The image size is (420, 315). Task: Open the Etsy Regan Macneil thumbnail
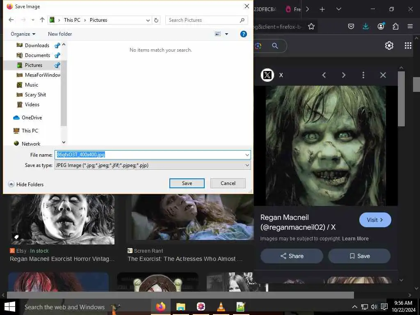coord(63,219)
